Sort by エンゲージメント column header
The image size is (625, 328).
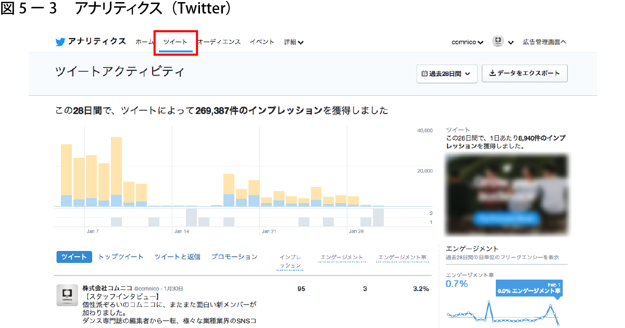tap(342, 258)
